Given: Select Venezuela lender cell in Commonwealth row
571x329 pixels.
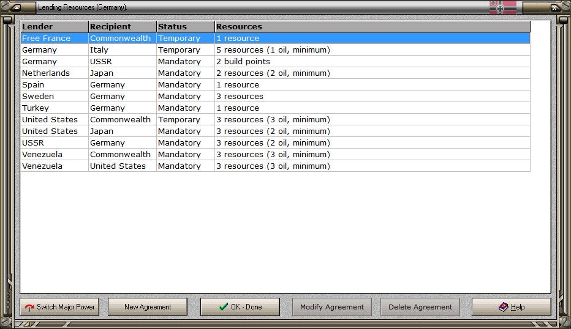Looking at the screenshot, I should (x=55, y=155).
